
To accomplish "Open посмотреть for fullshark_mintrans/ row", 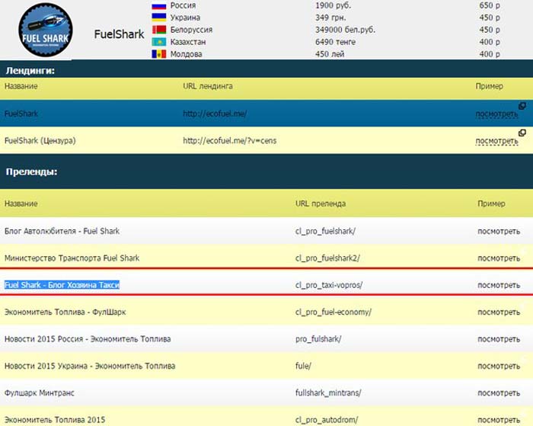I will point(499,393).
